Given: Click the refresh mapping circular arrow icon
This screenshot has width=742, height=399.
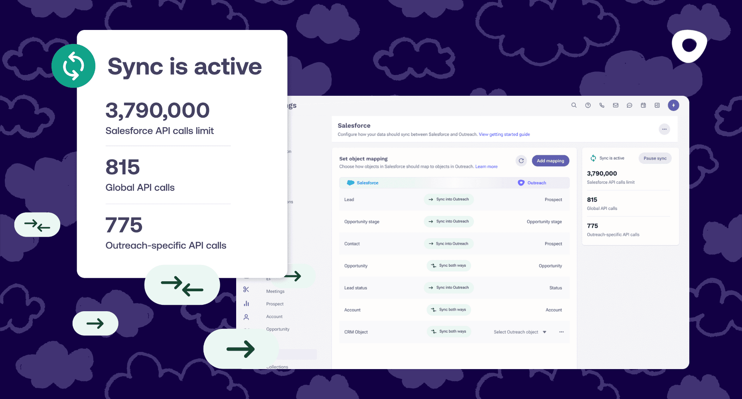Looking at the screenshot, I should pos(521,161).
